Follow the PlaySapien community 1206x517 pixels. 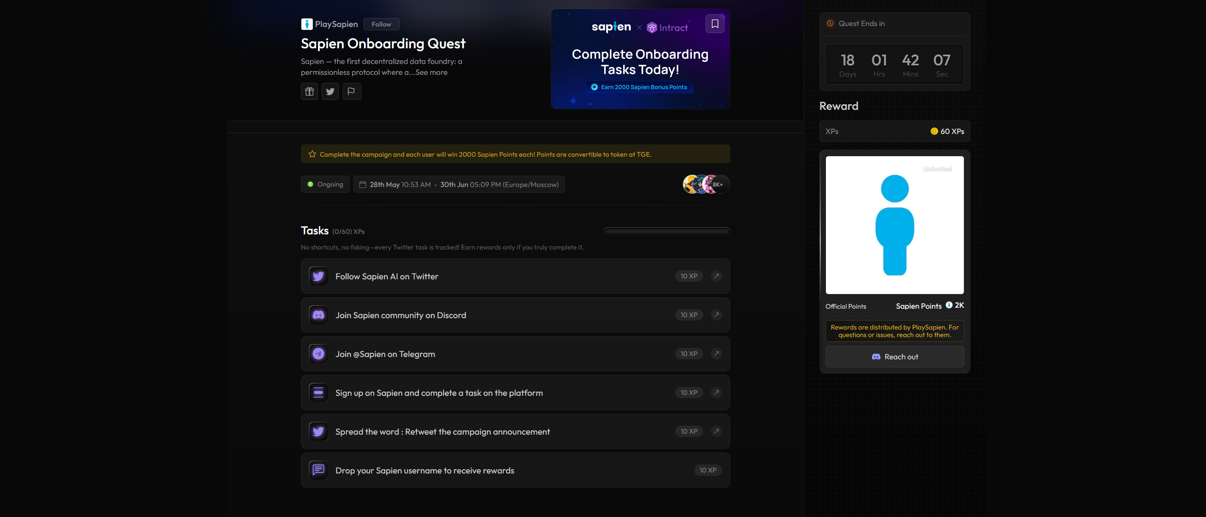[x=381, y=24]
